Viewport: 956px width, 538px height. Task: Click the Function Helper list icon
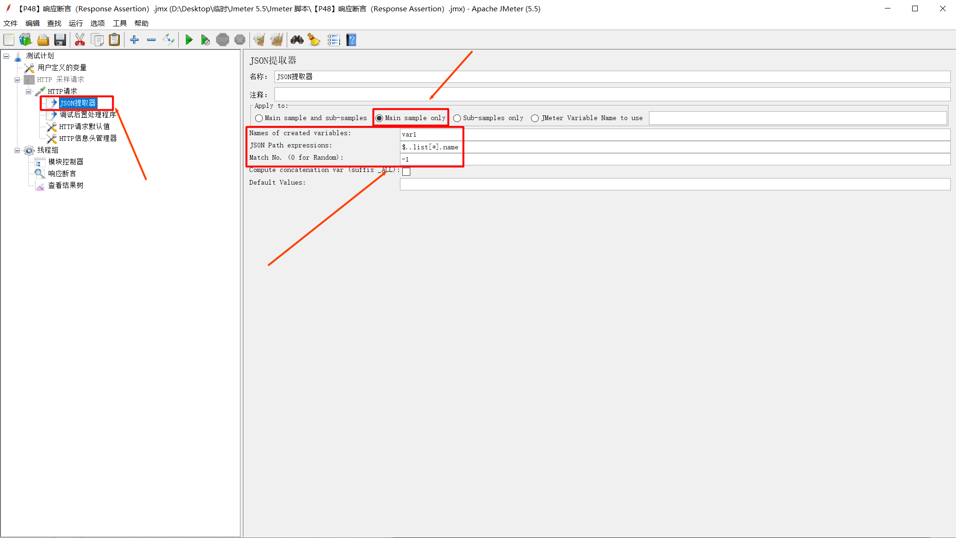click(x=333, y=40)
